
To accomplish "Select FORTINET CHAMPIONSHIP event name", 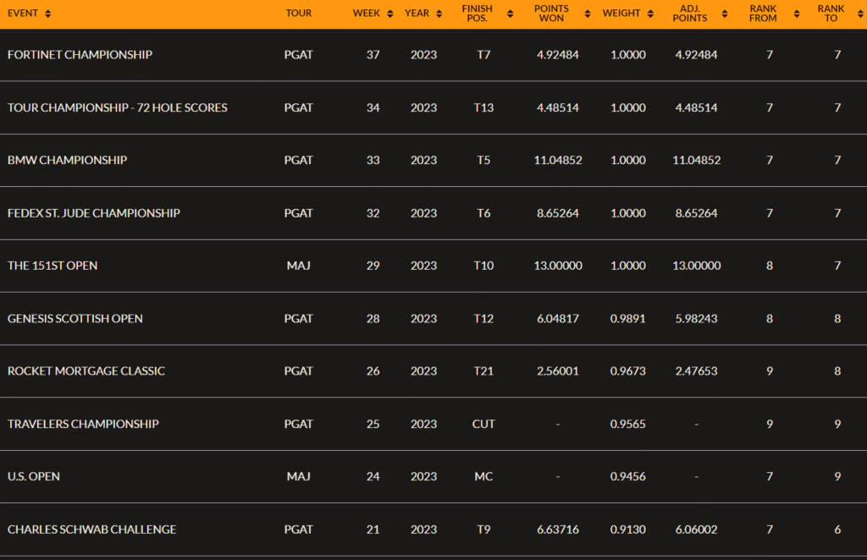I will coord(80,55).
